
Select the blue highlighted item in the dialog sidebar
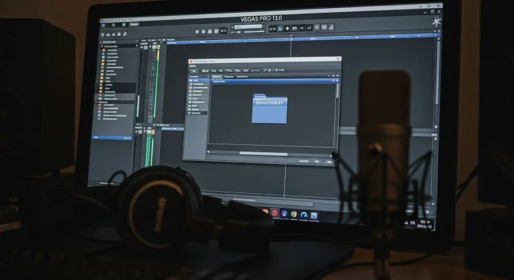coord(199,80)
